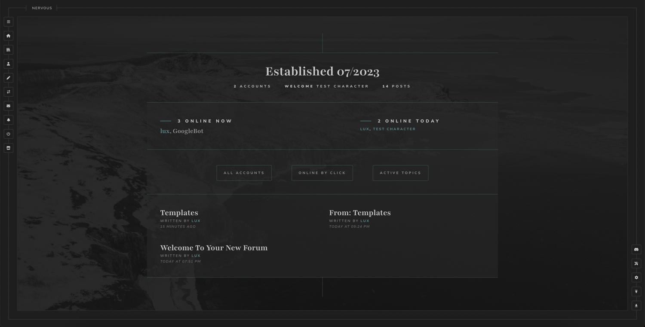Viewport: 645px width, 327px height.
Task: Click the NERVOUS site title
Action: click(x=42, y=8)
